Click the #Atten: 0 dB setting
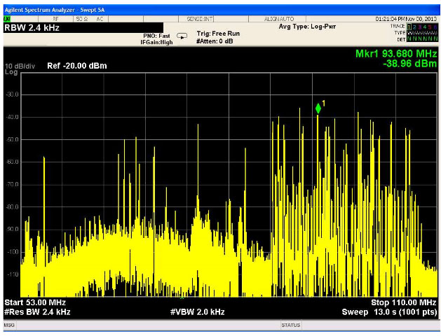This screenshot has height=336, width=441. pos(216,41)
